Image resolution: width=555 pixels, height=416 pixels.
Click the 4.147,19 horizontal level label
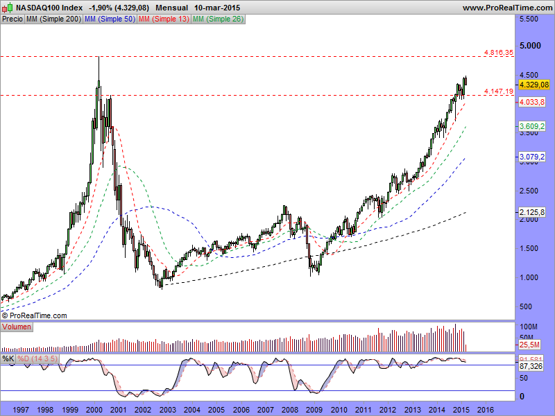(x=499, y=92)
